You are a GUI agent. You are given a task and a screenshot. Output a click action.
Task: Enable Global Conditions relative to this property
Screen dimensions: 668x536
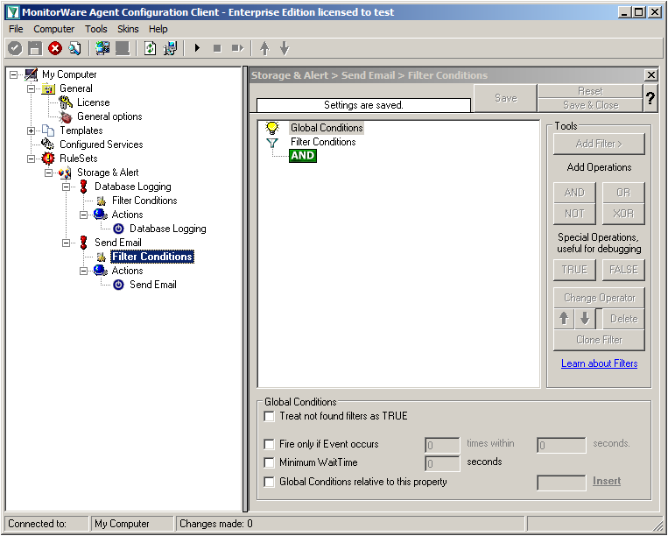pos(270,482)
